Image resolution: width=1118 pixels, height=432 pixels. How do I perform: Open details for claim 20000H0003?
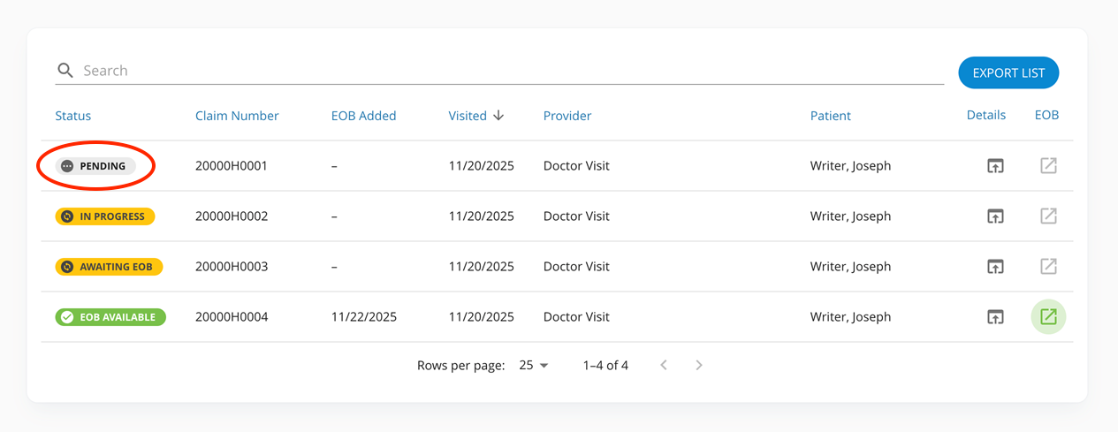(x=995, y=267)
